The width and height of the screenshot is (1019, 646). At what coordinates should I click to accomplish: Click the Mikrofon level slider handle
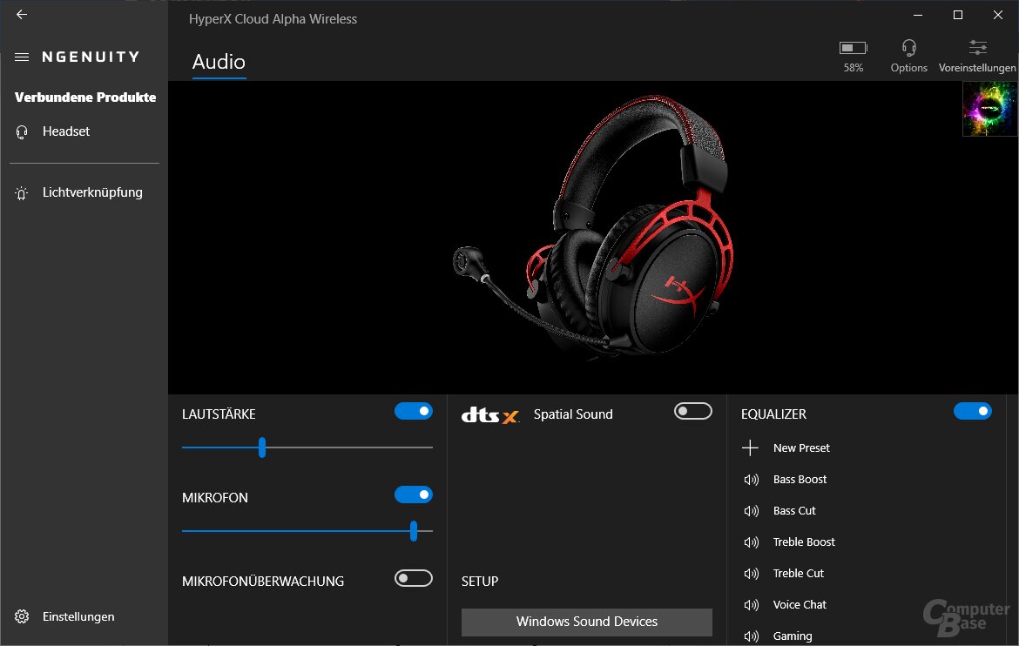(414, 531)
